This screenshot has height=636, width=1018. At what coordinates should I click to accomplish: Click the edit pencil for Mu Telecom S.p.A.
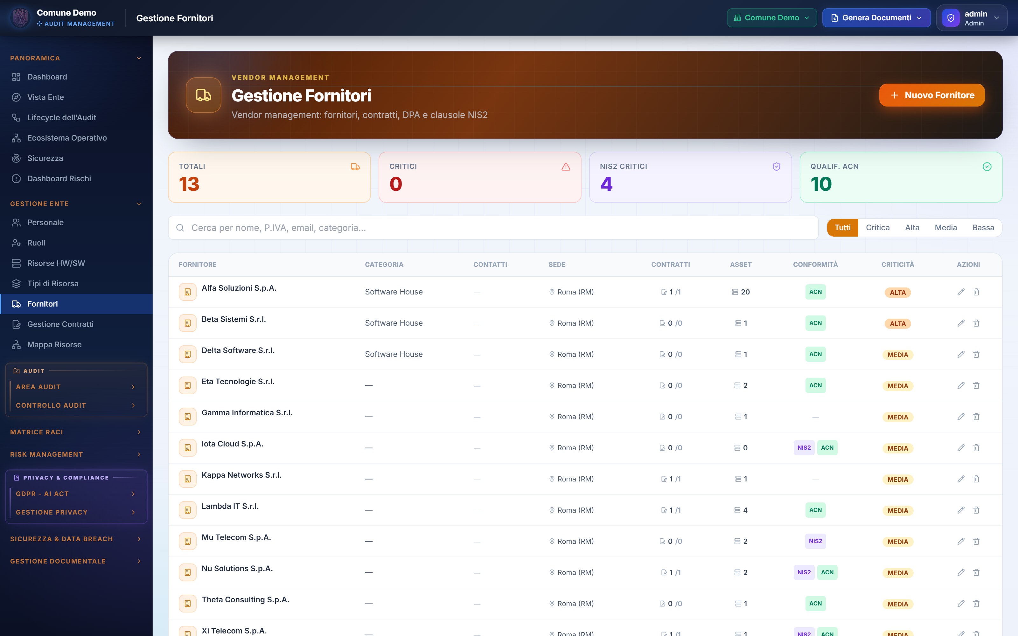pos(961,541)
